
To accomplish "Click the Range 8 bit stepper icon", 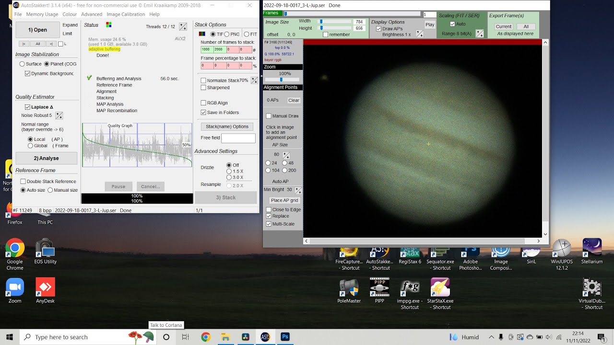I will 480,34.
